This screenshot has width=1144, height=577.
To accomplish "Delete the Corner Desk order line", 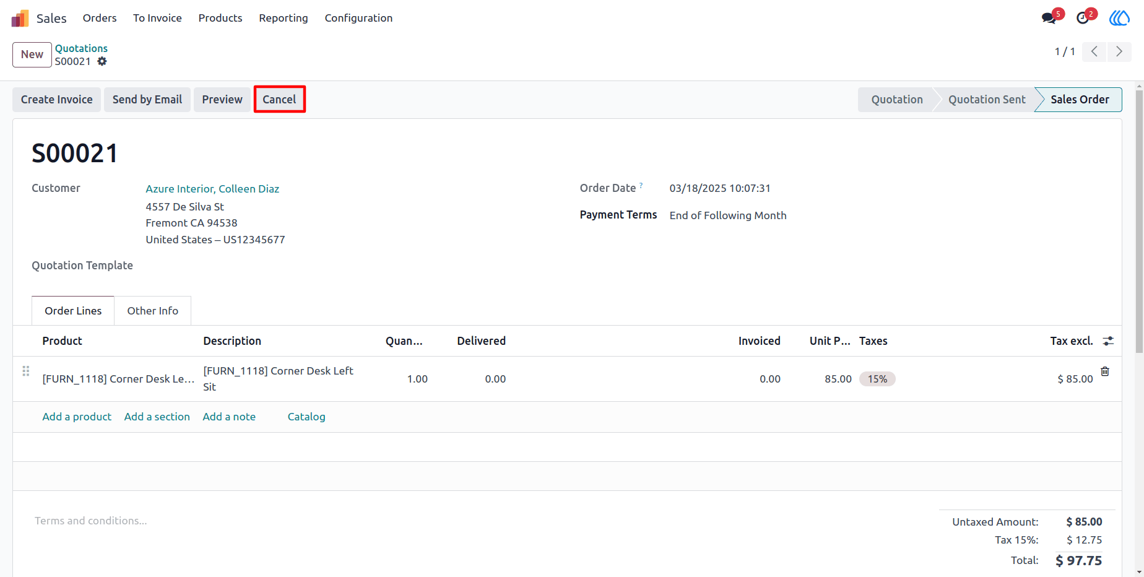I will click(1105, 371).
